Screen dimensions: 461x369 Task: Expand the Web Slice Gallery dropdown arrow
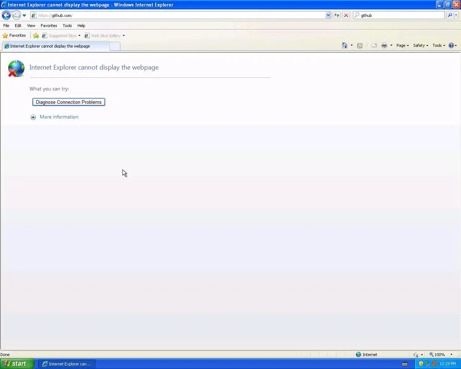[x=124, y=36]
